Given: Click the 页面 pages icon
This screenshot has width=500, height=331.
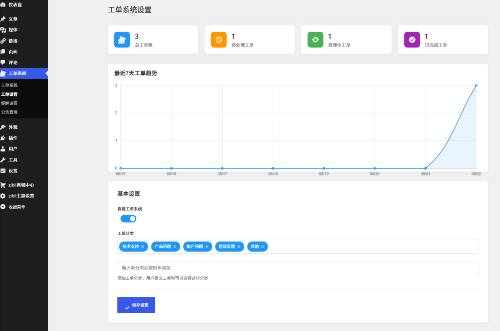Looking at the screenshot, I should [3, 52].
